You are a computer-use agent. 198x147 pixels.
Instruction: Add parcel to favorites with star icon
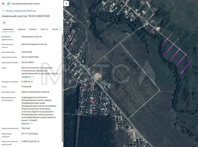(4, 23)
